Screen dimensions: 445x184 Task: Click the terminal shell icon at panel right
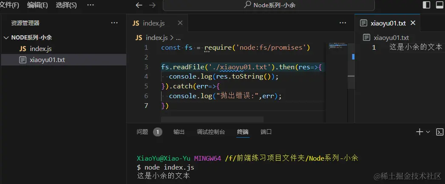(440, 132)
